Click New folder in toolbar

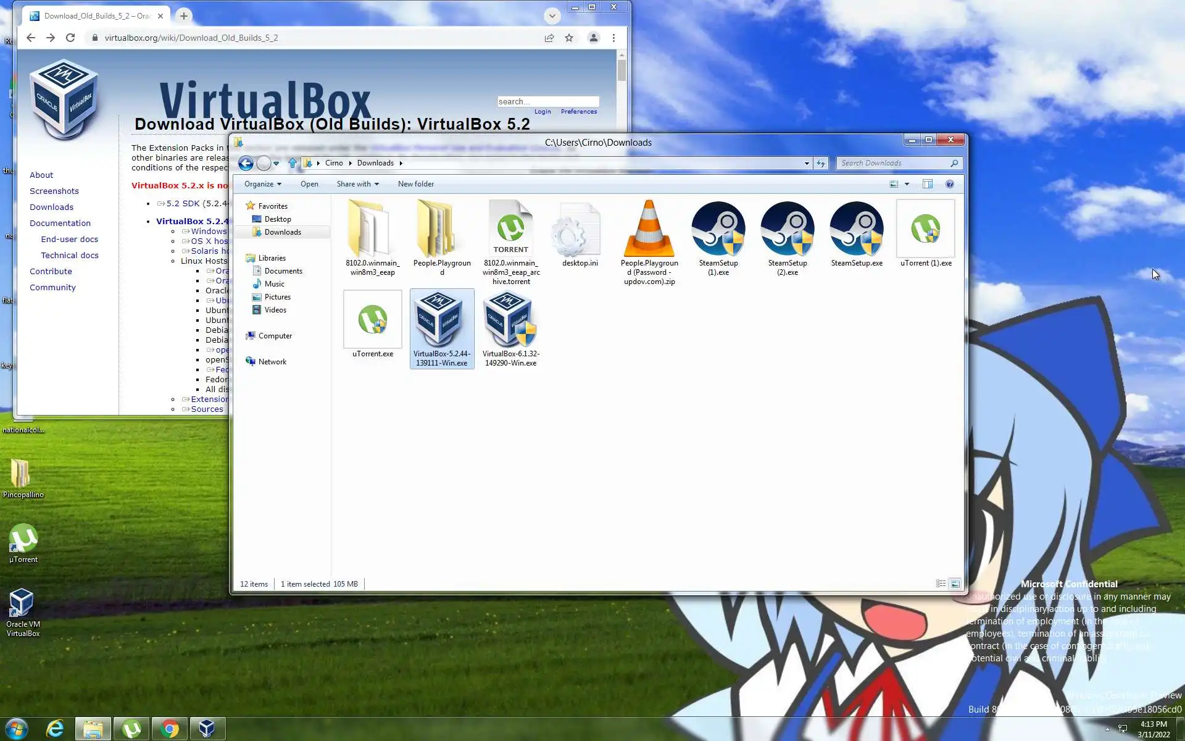[415, 184]
